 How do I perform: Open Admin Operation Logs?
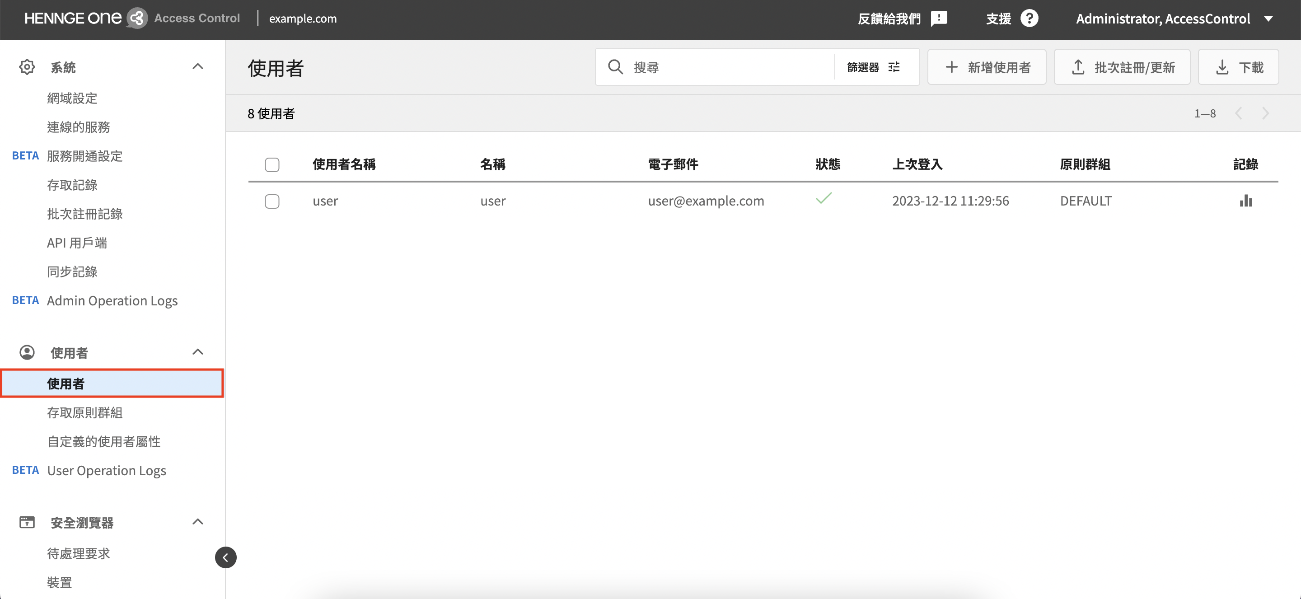point(112,300)
